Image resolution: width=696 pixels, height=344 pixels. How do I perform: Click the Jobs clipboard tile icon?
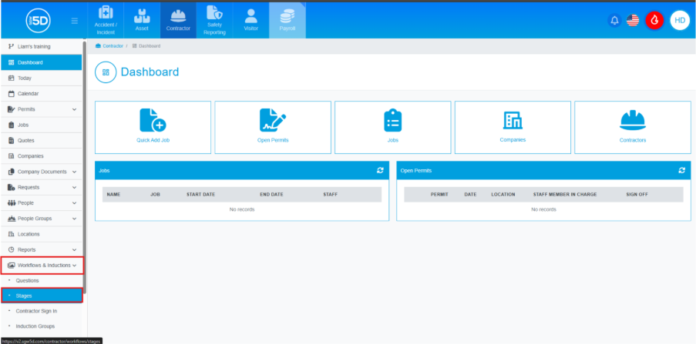[393, 121]
